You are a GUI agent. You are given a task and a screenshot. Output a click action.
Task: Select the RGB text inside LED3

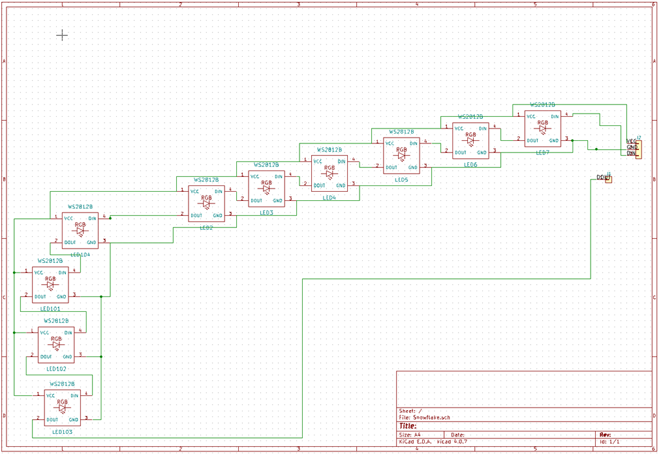(x=267, y=183)
